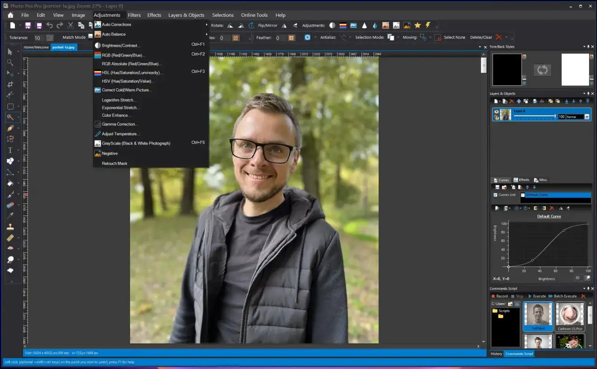Click the Select None button
The height and width of the screenshot is (369, 597).
tap(455, 37)
